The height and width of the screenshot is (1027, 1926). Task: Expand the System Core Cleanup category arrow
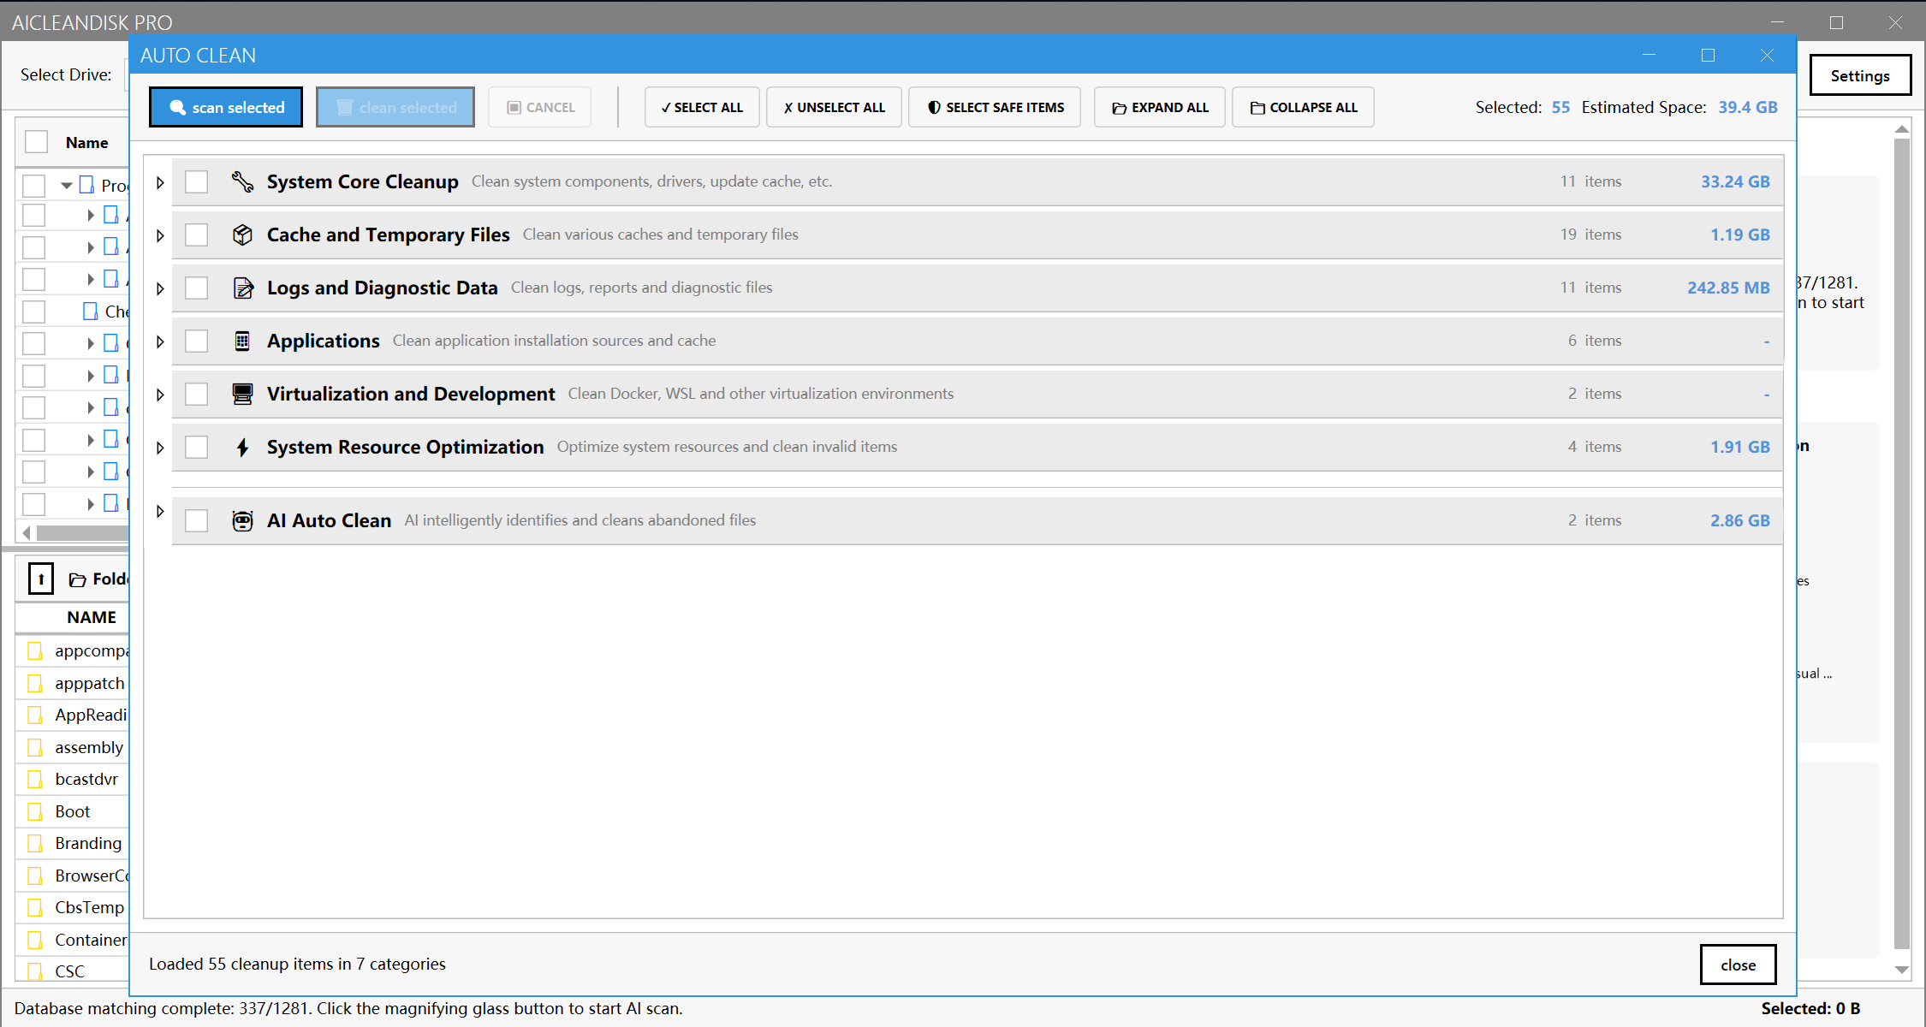(159, 181)
